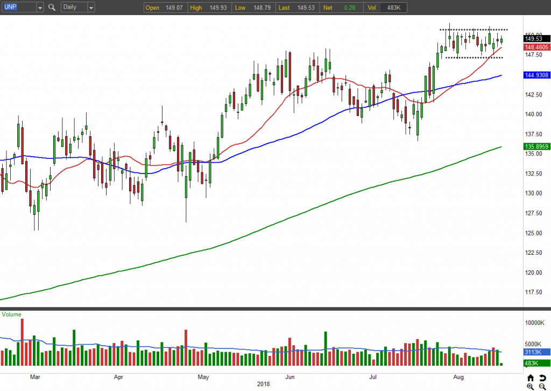Click the Aug label on date axis
This screenshot has height=391, width=551.
(458, 377)
